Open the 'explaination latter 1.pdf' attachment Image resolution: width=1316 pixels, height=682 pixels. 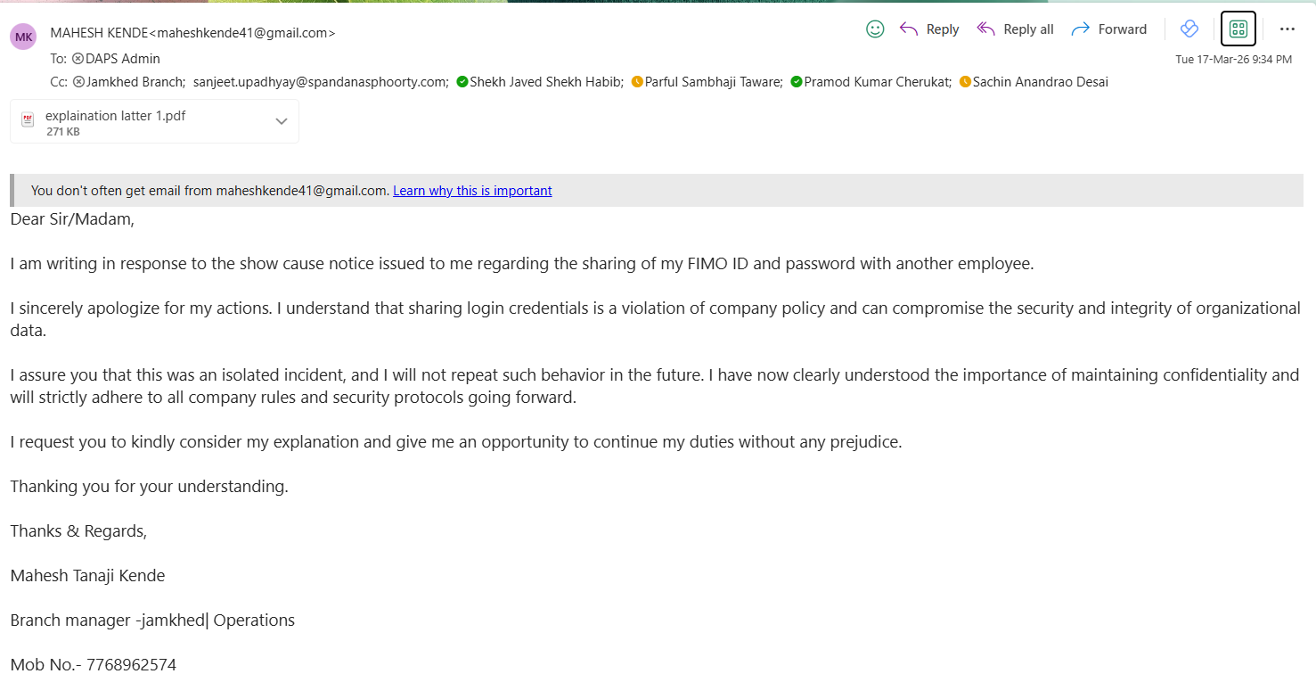click(116, 116)
